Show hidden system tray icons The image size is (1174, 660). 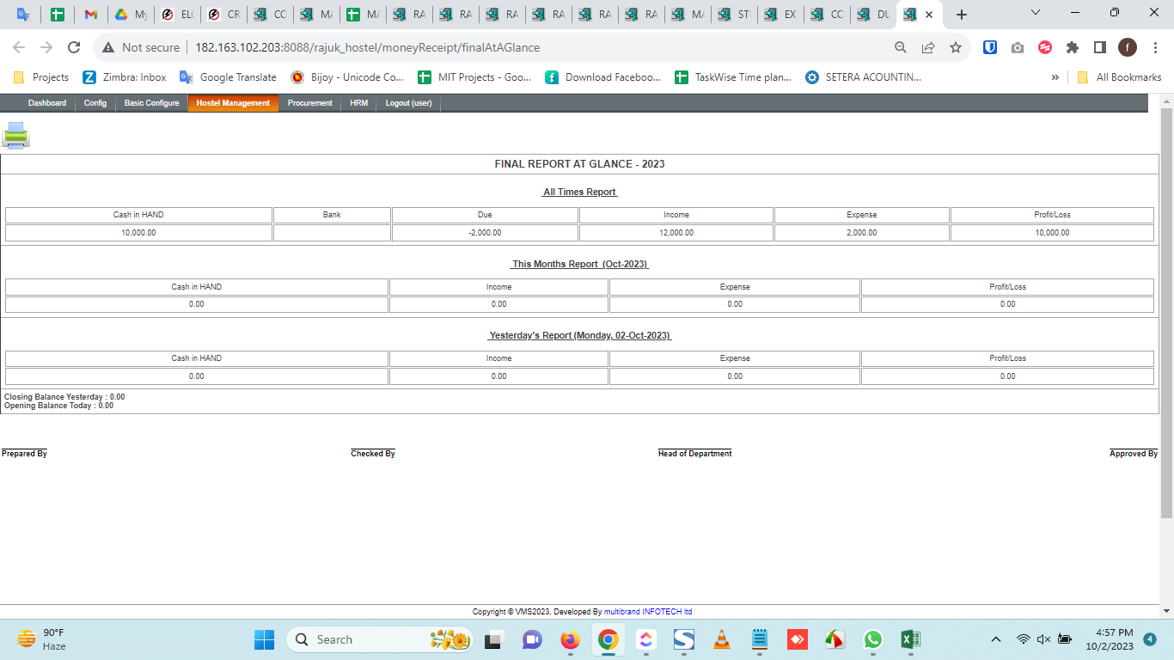996,639
